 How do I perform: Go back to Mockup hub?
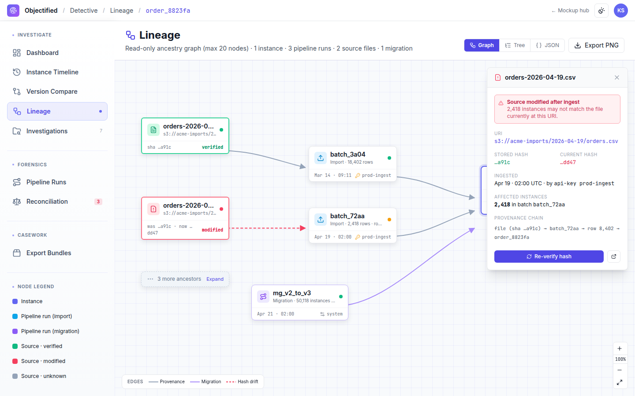tap(570, 11)
